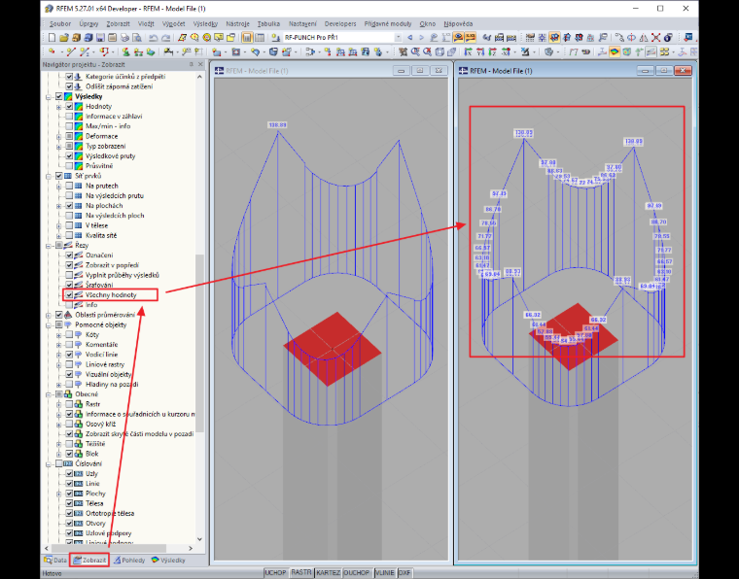Click the New file icon in toolbar
Image resolution: width=739 pixels, height=579 pixels.
(52, 38)
